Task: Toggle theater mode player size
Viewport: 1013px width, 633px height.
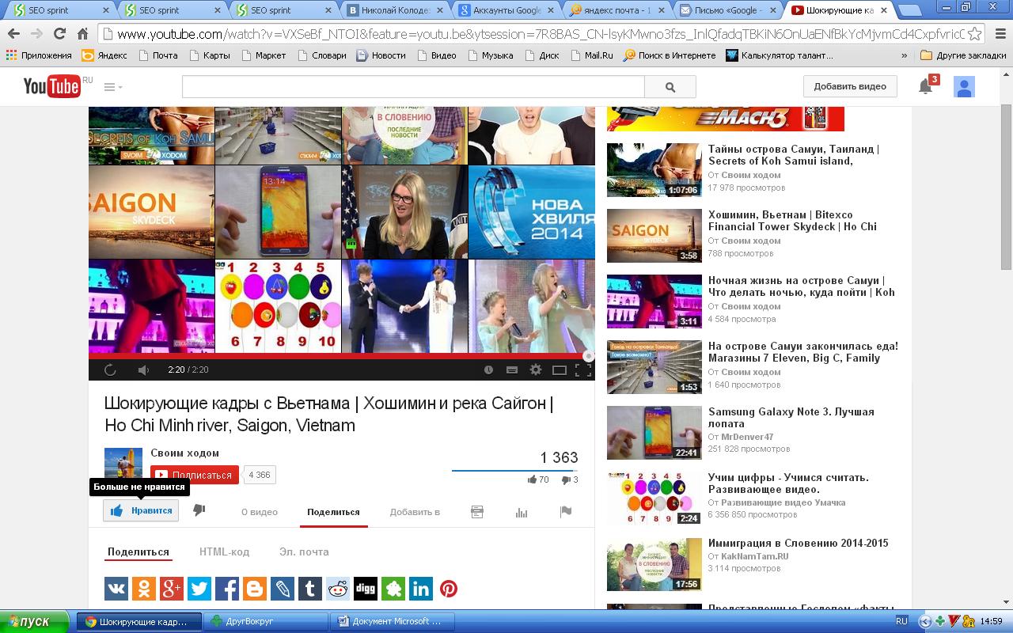Action: pos(560,370)
